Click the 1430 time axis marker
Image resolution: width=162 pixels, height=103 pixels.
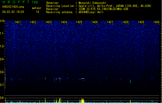click(156, 22)
